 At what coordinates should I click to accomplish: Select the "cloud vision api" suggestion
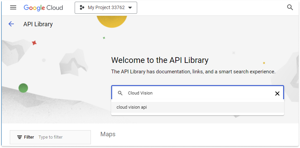132,107
